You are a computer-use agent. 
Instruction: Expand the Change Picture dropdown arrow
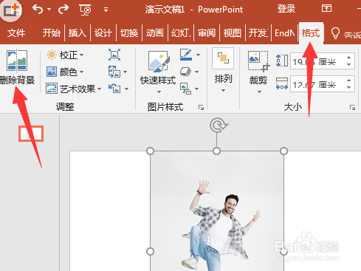(x=126, y=72)
